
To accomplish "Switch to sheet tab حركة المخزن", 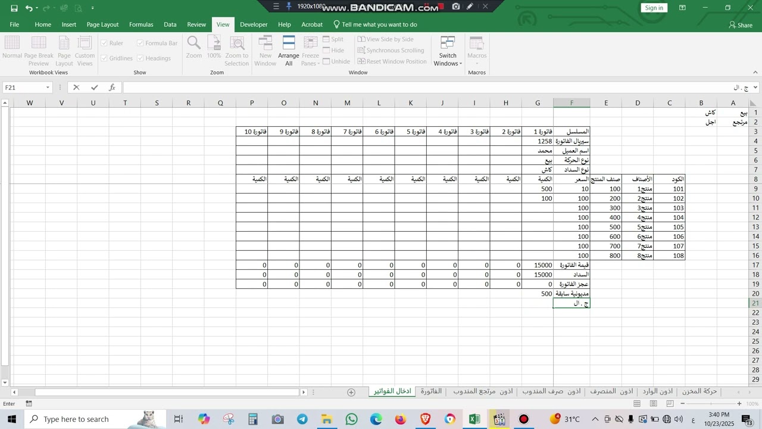I will coord(699,391).
